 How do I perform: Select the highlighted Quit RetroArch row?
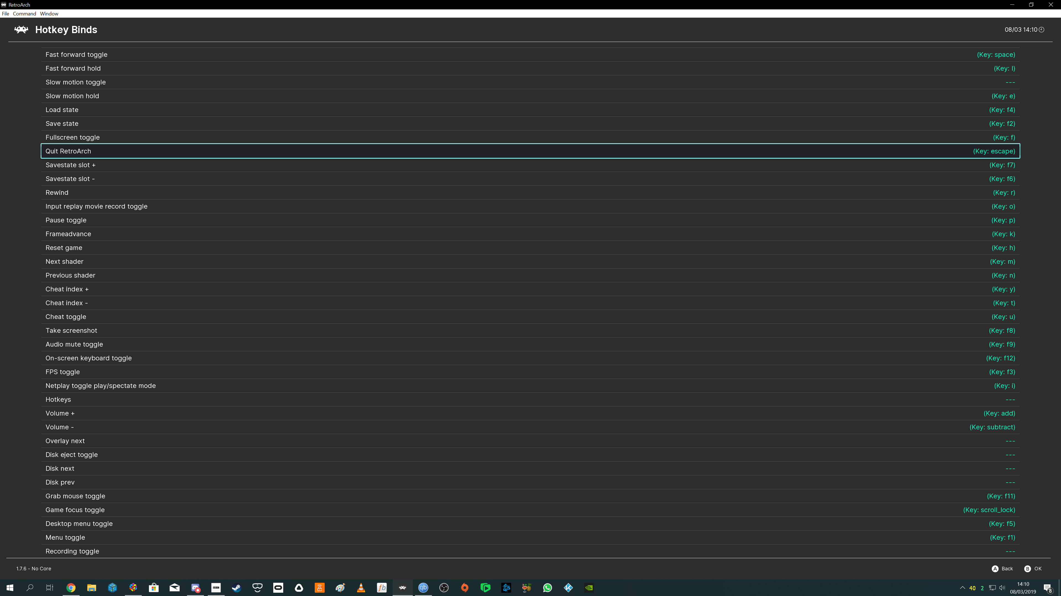click(x=530, y=151)
